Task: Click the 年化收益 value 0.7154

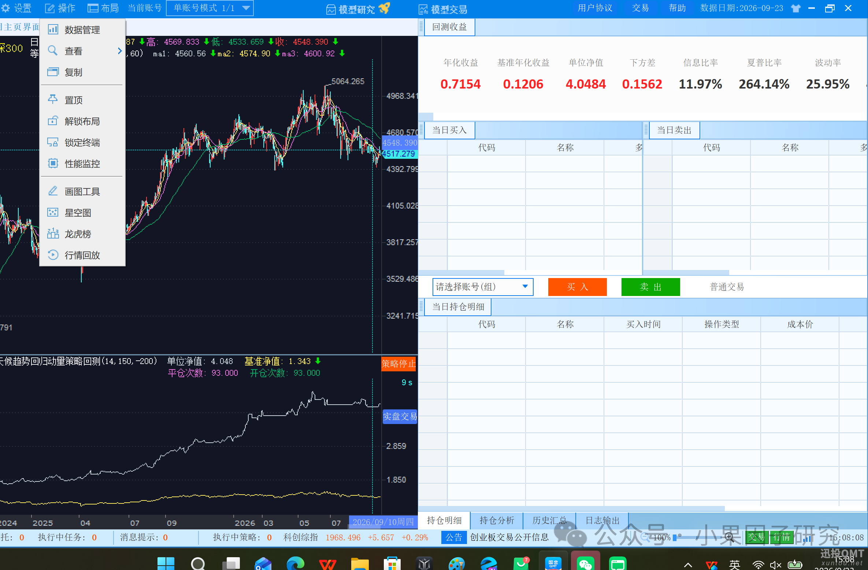Action: 460,84
